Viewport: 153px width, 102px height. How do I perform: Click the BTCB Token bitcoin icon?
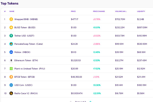[x=11, y=77]
